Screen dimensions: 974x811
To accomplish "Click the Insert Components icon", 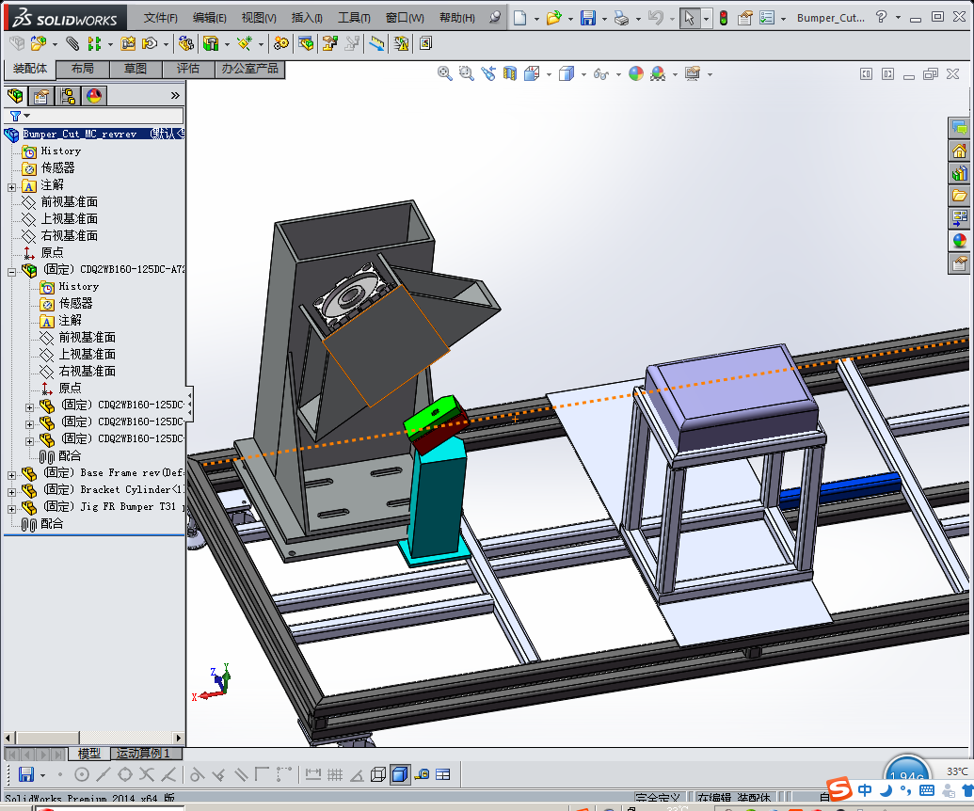I will click(38, 43).
